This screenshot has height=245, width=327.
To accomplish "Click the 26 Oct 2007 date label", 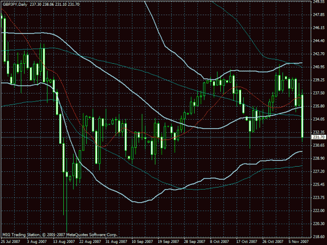I will (273, 241).
